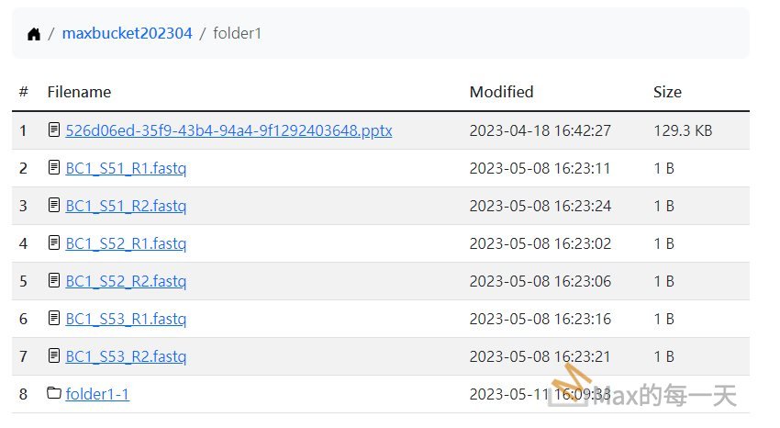This screenshot has height=428, width=780.
Task: Open the BC1_S53_R1.fastq link
Action: [x=126, y=319]
